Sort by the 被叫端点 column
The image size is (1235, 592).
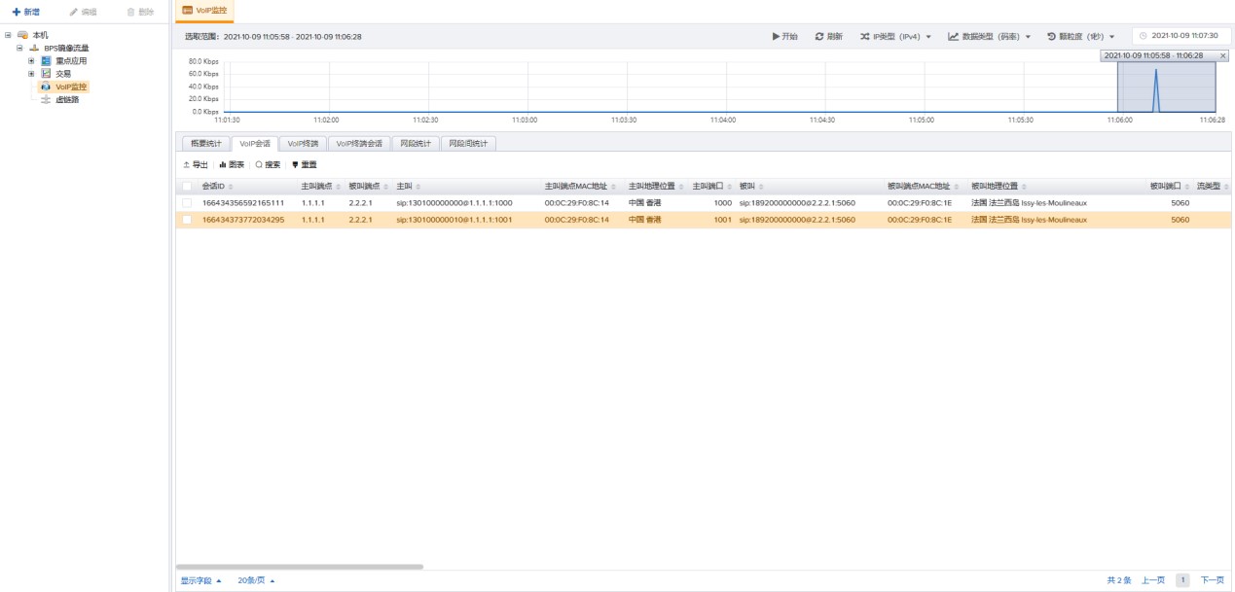368,186
